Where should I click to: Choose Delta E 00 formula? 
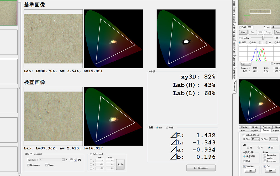pyautogui.click(x=269, y=148)
